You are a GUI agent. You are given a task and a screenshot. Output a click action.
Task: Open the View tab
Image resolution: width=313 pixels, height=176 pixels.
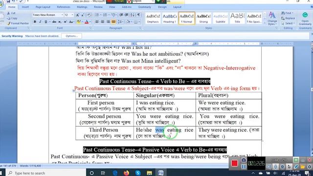(112, 7)
